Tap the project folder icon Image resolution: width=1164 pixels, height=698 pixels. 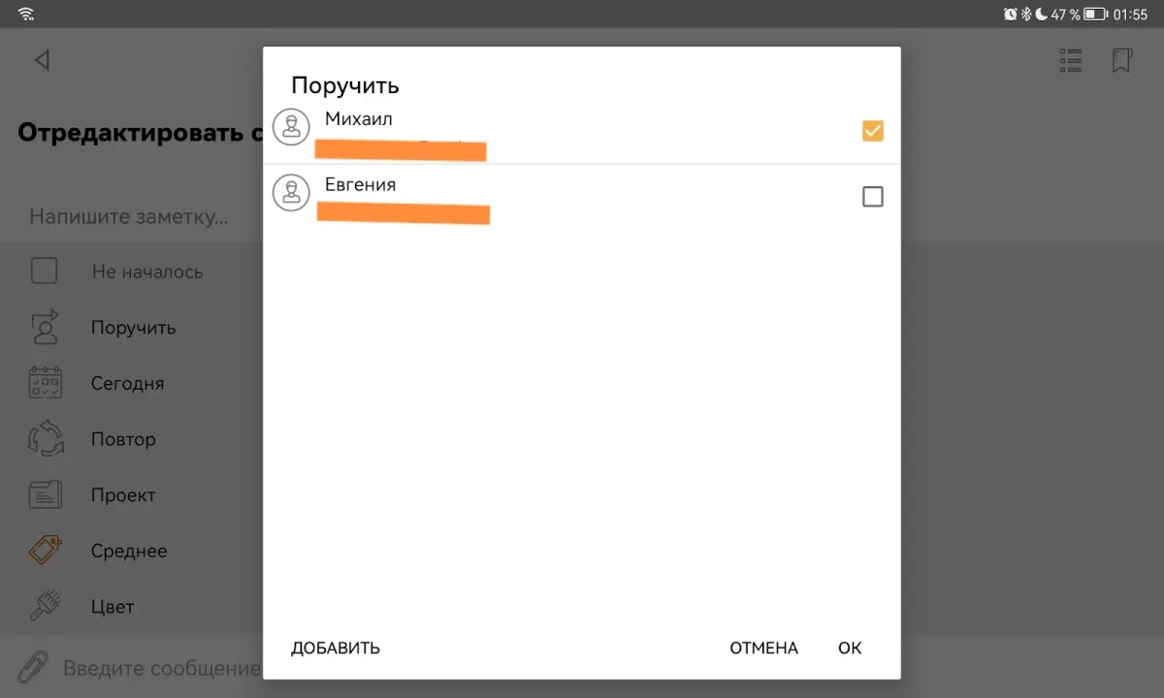tap(46, 495)
